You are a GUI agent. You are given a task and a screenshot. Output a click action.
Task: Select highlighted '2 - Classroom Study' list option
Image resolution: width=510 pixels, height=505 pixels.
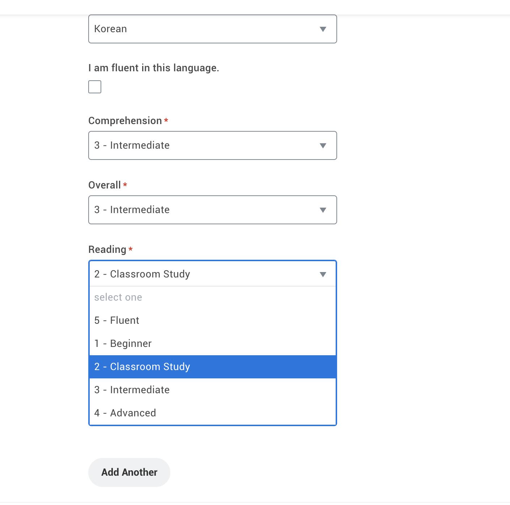tap(142, 367)
